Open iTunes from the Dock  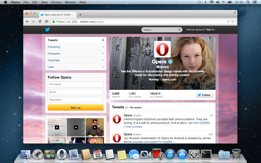tap(170, 154)
